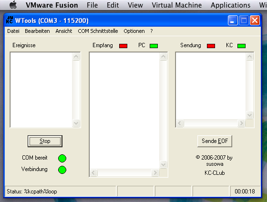The image size is (267, 202).
Task: Click Empfang pane scroll right arrow
Action: click(x=155, y=173)
